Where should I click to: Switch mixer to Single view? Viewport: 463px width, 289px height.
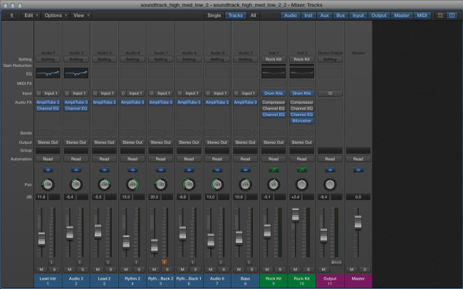coord(214,15)
